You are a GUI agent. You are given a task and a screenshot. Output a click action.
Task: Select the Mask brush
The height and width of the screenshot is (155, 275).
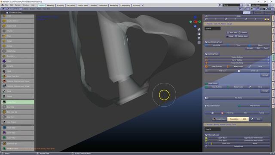point(18,71)
